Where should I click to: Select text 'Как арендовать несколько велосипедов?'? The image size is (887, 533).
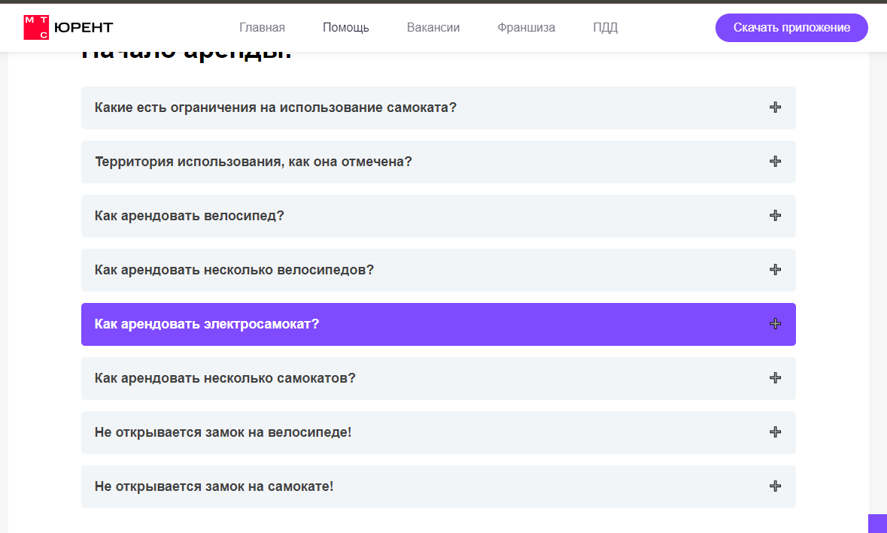click(234, 270)
